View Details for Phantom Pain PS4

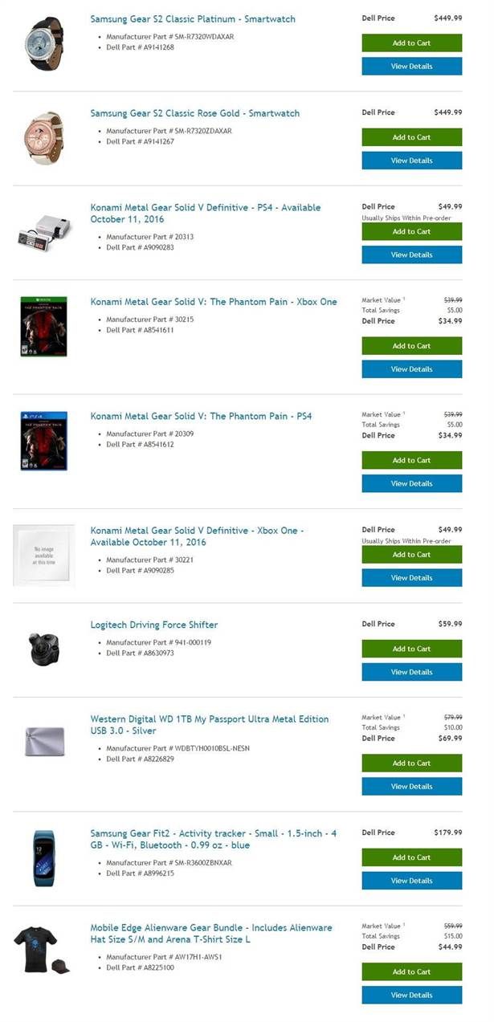(412, 483)
